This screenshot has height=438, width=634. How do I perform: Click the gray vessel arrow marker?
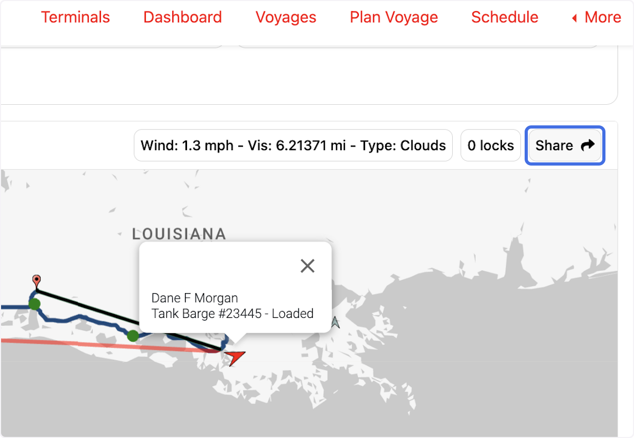[x=335, y=322]
